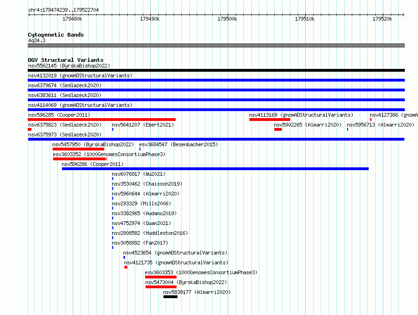Click red nsv5457950 variant bar

point(78,149)
